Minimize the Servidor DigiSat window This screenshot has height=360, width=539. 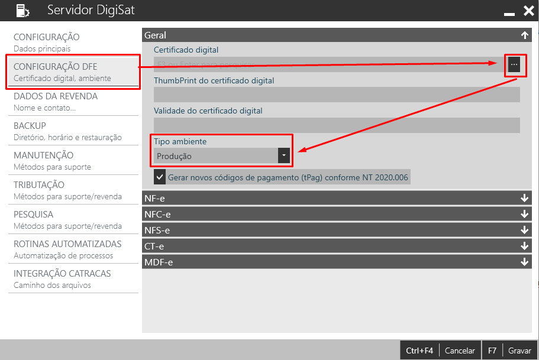pos(509,14)
